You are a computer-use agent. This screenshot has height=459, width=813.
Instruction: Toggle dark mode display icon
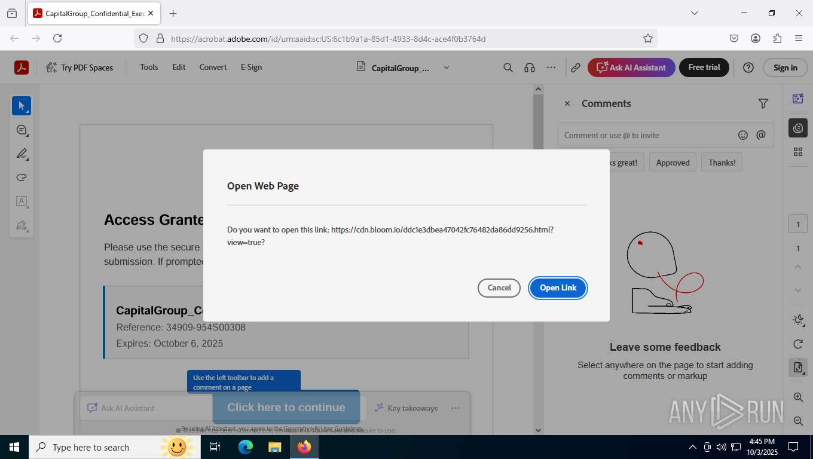coord(797,320)
